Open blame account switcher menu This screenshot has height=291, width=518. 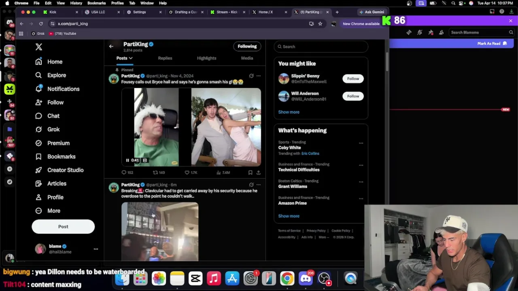click(96, 249)
